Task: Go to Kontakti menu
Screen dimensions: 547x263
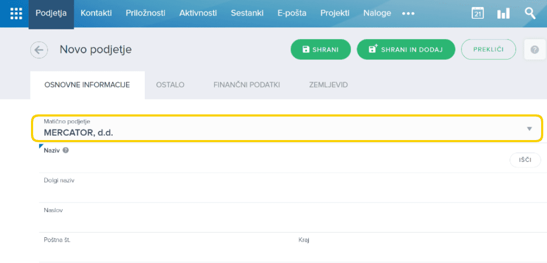Action: pos(96,13)
